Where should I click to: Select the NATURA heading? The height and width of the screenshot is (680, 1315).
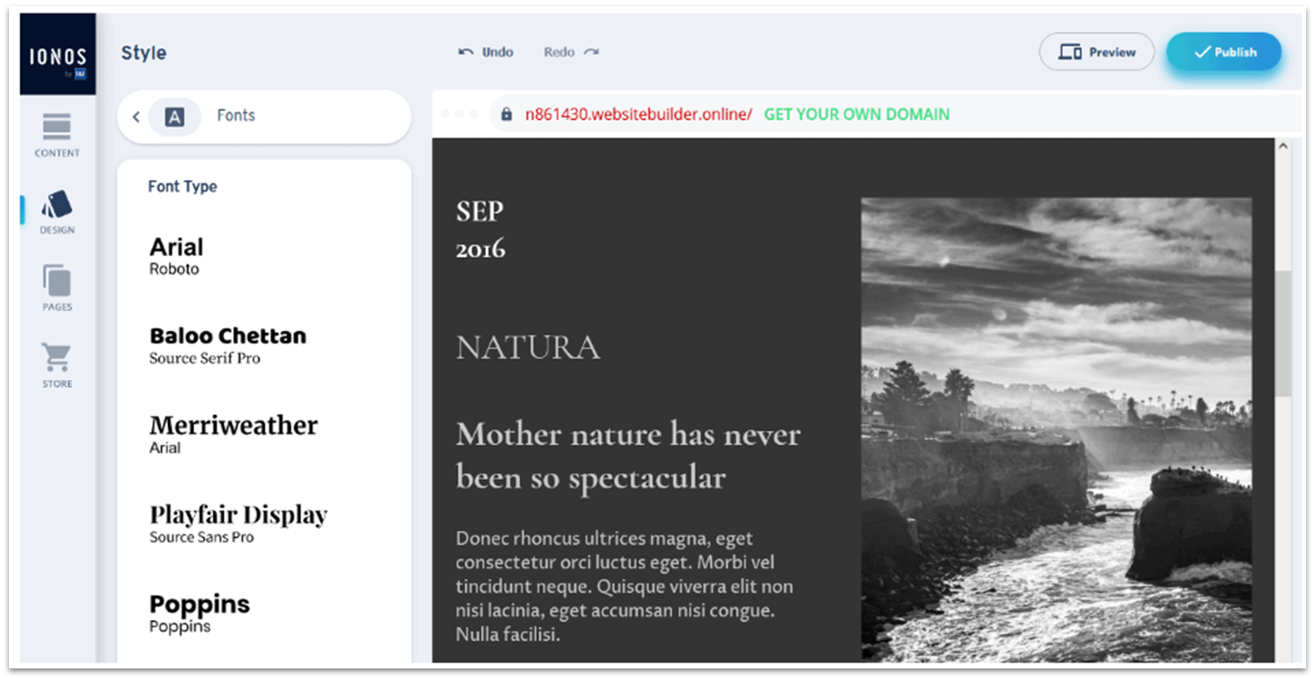528,347
